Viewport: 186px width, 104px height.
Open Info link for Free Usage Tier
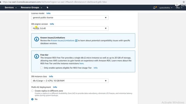coord(96,68)
